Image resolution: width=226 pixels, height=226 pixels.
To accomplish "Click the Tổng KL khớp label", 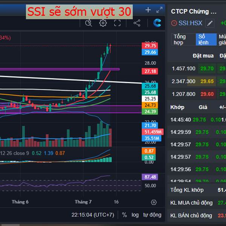I will pyautogui.click(x=187, y=190).
